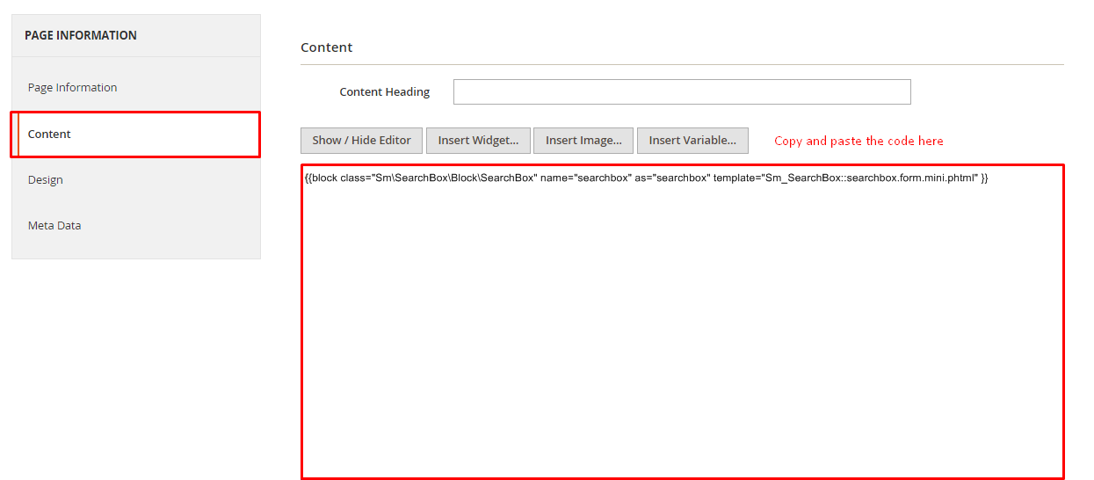Screen dimensions: 1094x480
Task: Click the PAGE INFORMATION panel header
Action: (x=136, y=36)
